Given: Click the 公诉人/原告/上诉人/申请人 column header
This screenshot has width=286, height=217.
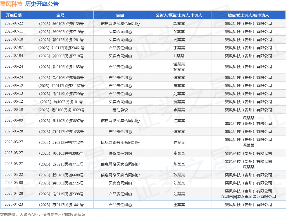Looking at the screenshot, I should click(x=179, y=15).
